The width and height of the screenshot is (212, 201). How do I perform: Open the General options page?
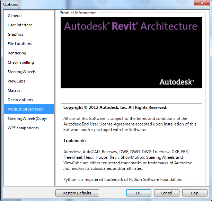point(29,16)
